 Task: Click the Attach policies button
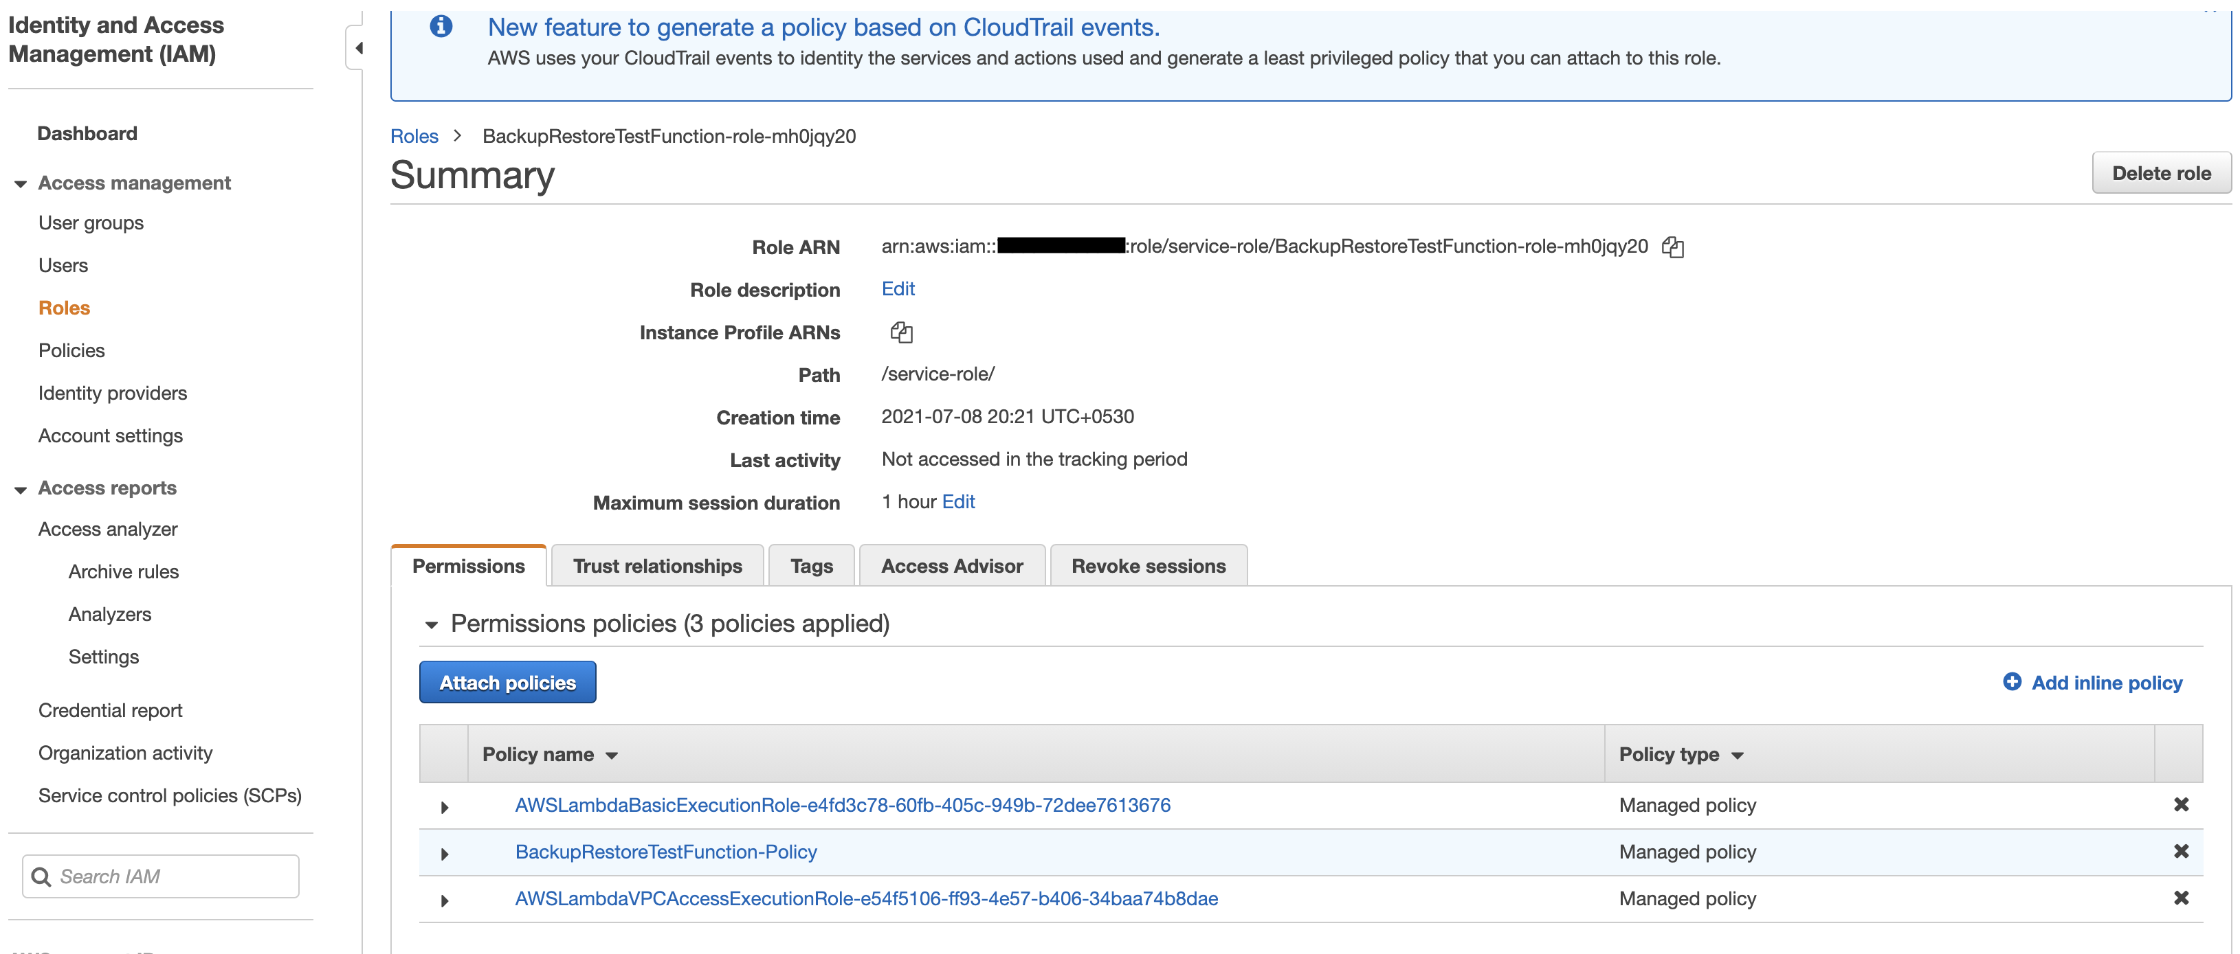pyautogui.click(x=508, y=683)
